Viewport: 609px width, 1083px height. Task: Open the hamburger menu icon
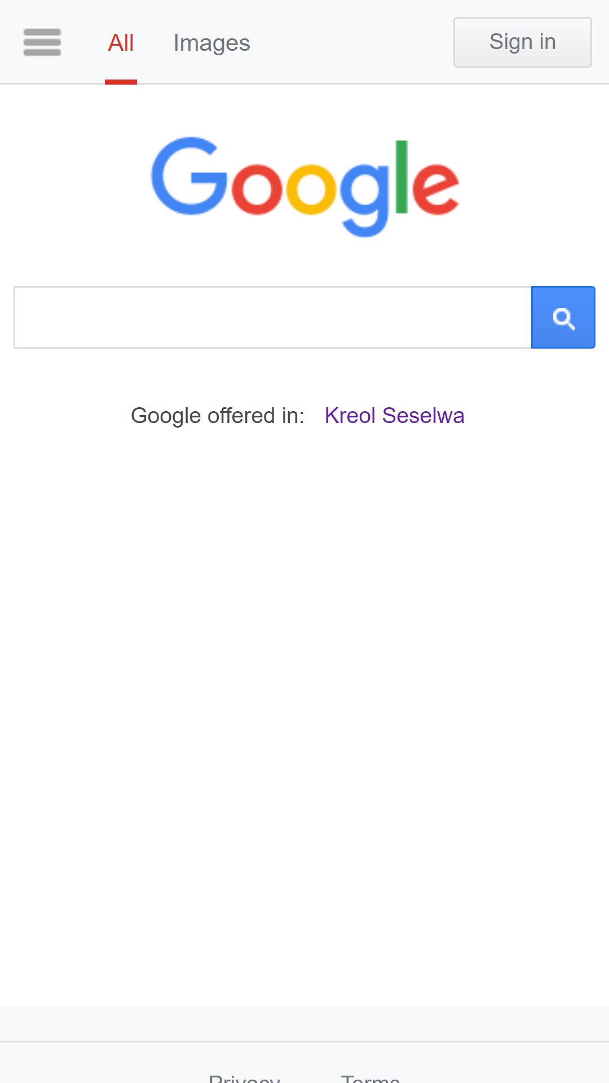point(42,42)
